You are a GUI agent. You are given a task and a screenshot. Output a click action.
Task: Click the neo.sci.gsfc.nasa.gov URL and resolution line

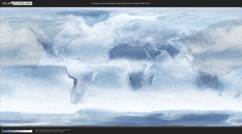pyautogui.click(x=49, y=132)
